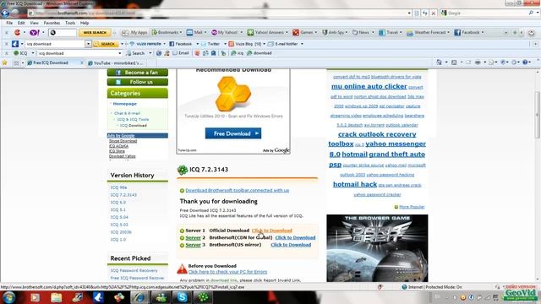Open the View menu
This screenshot has height=304, width=541.
pos(34,23)
